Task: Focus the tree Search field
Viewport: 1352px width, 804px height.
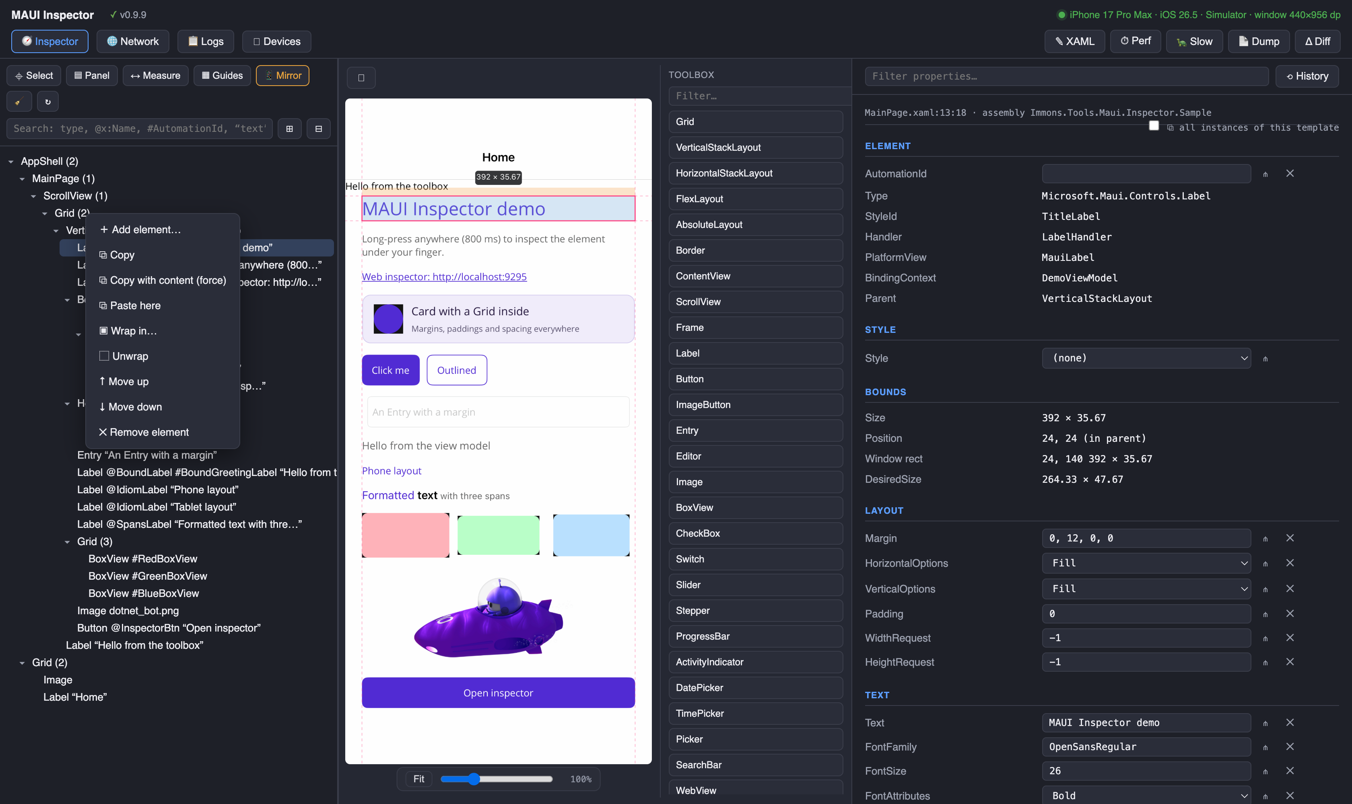Action: pos(139,128)
